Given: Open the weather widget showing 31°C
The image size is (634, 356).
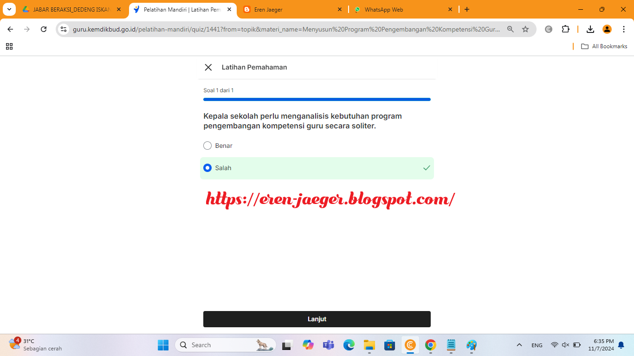Looking at the screenshot, I should (35, 345).
